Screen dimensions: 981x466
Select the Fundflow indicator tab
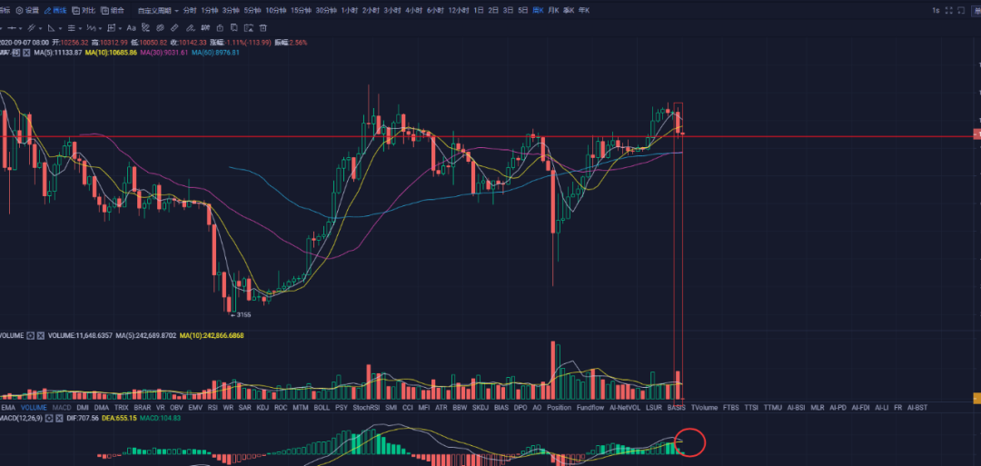coord(590,407)
